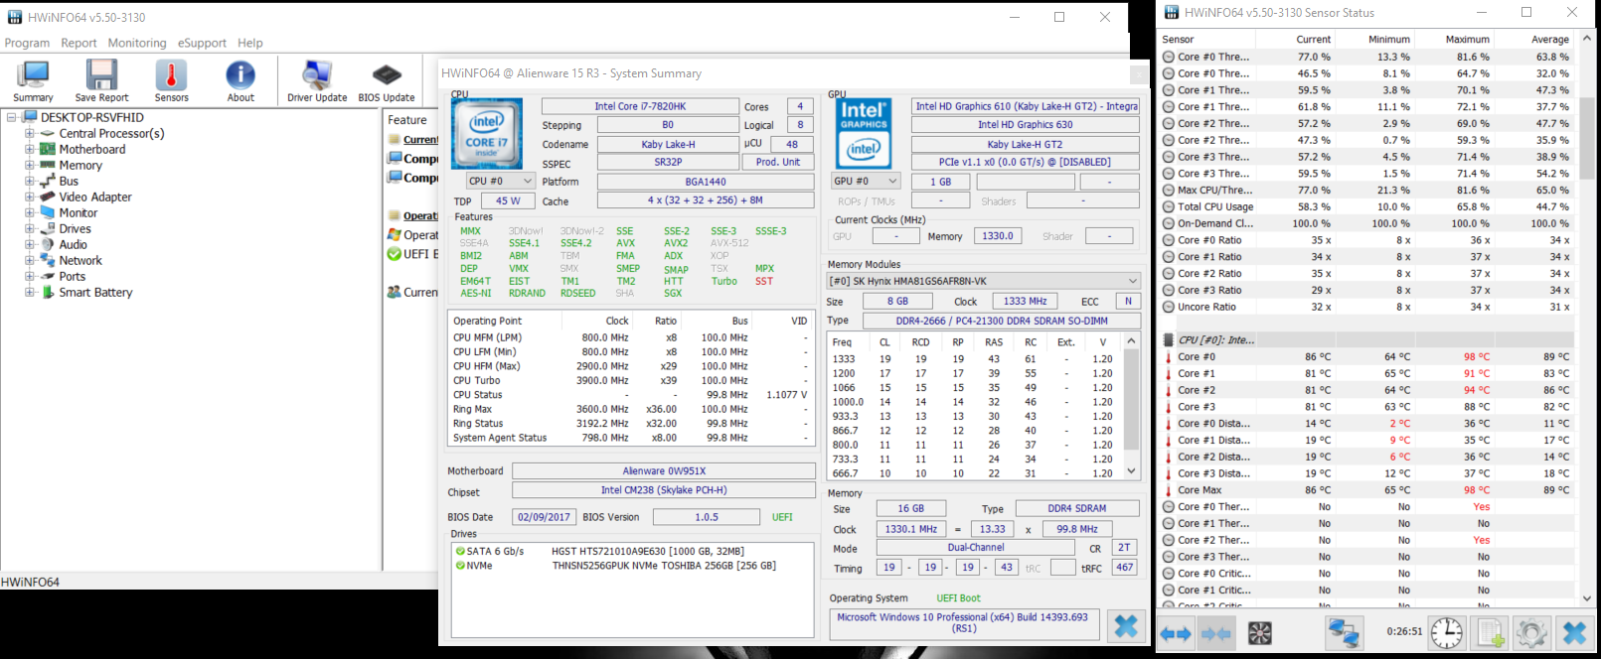Click the fan control icon

click(1260, 632)
